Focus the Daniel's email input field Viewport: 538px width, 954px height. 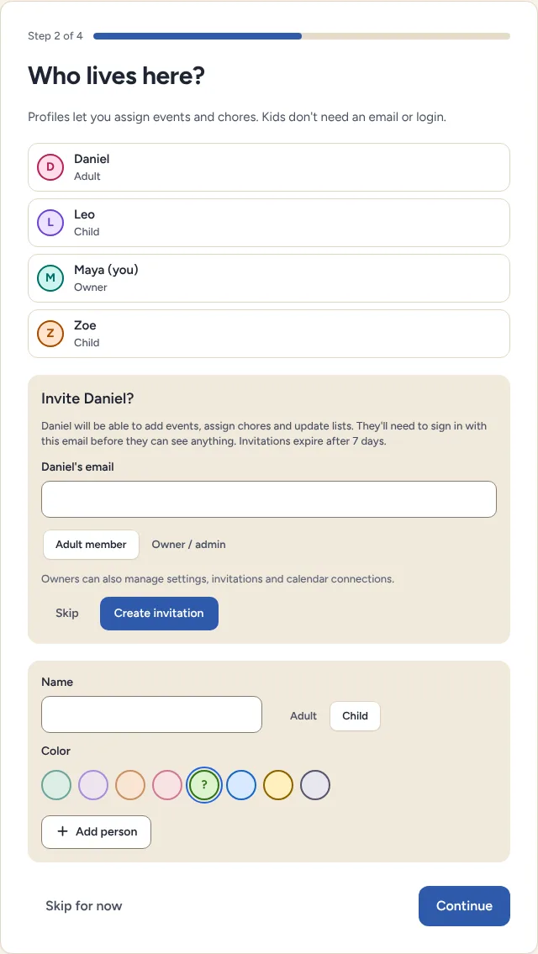pos(269,499)
